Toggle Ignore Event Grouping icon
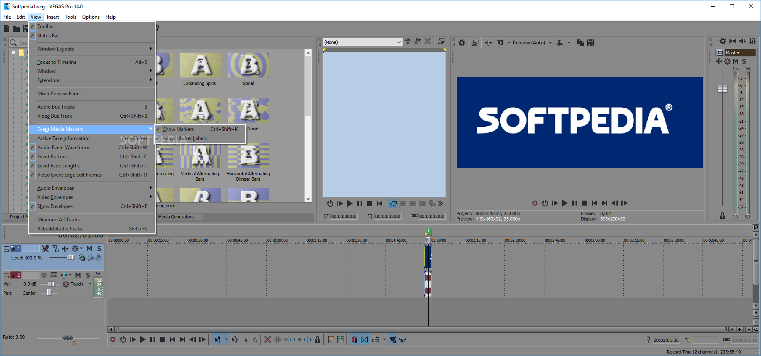761x356 pixels. (402, 339)
